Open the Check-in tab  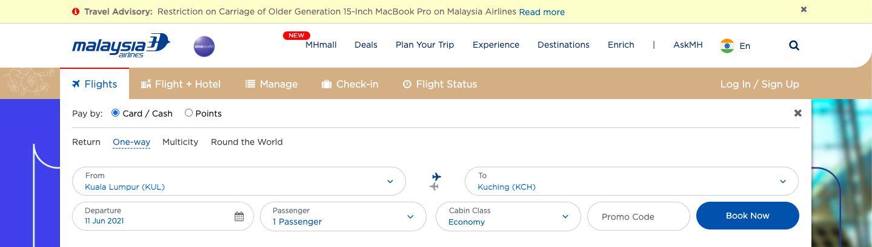[x=350, y=84]
